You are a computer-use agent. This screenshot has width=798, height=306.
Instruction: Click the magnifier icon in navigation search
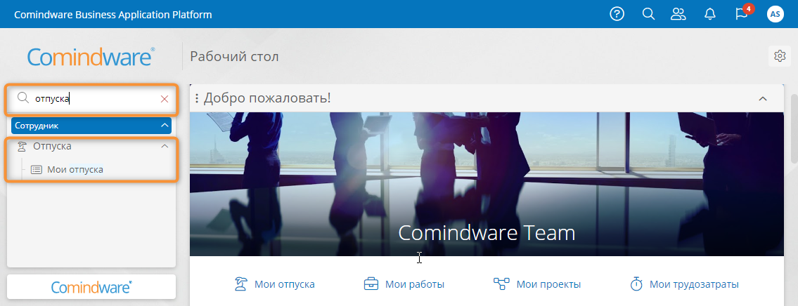tap(23, 98)
